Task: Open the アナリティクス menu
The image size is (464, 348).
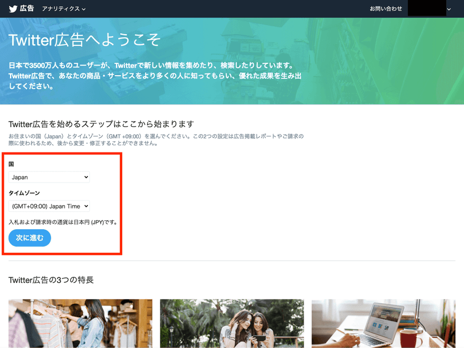Action: pyautogui.click(x=64, y=9)
